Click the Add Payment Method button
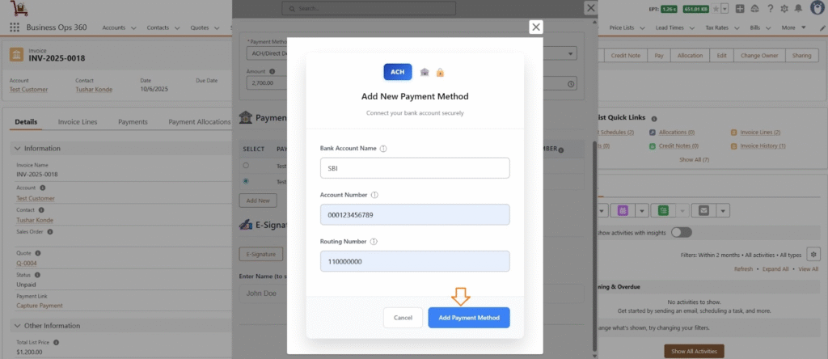Image resolution: width=828 pixels, height=359 pixels. tap(469, 318)
